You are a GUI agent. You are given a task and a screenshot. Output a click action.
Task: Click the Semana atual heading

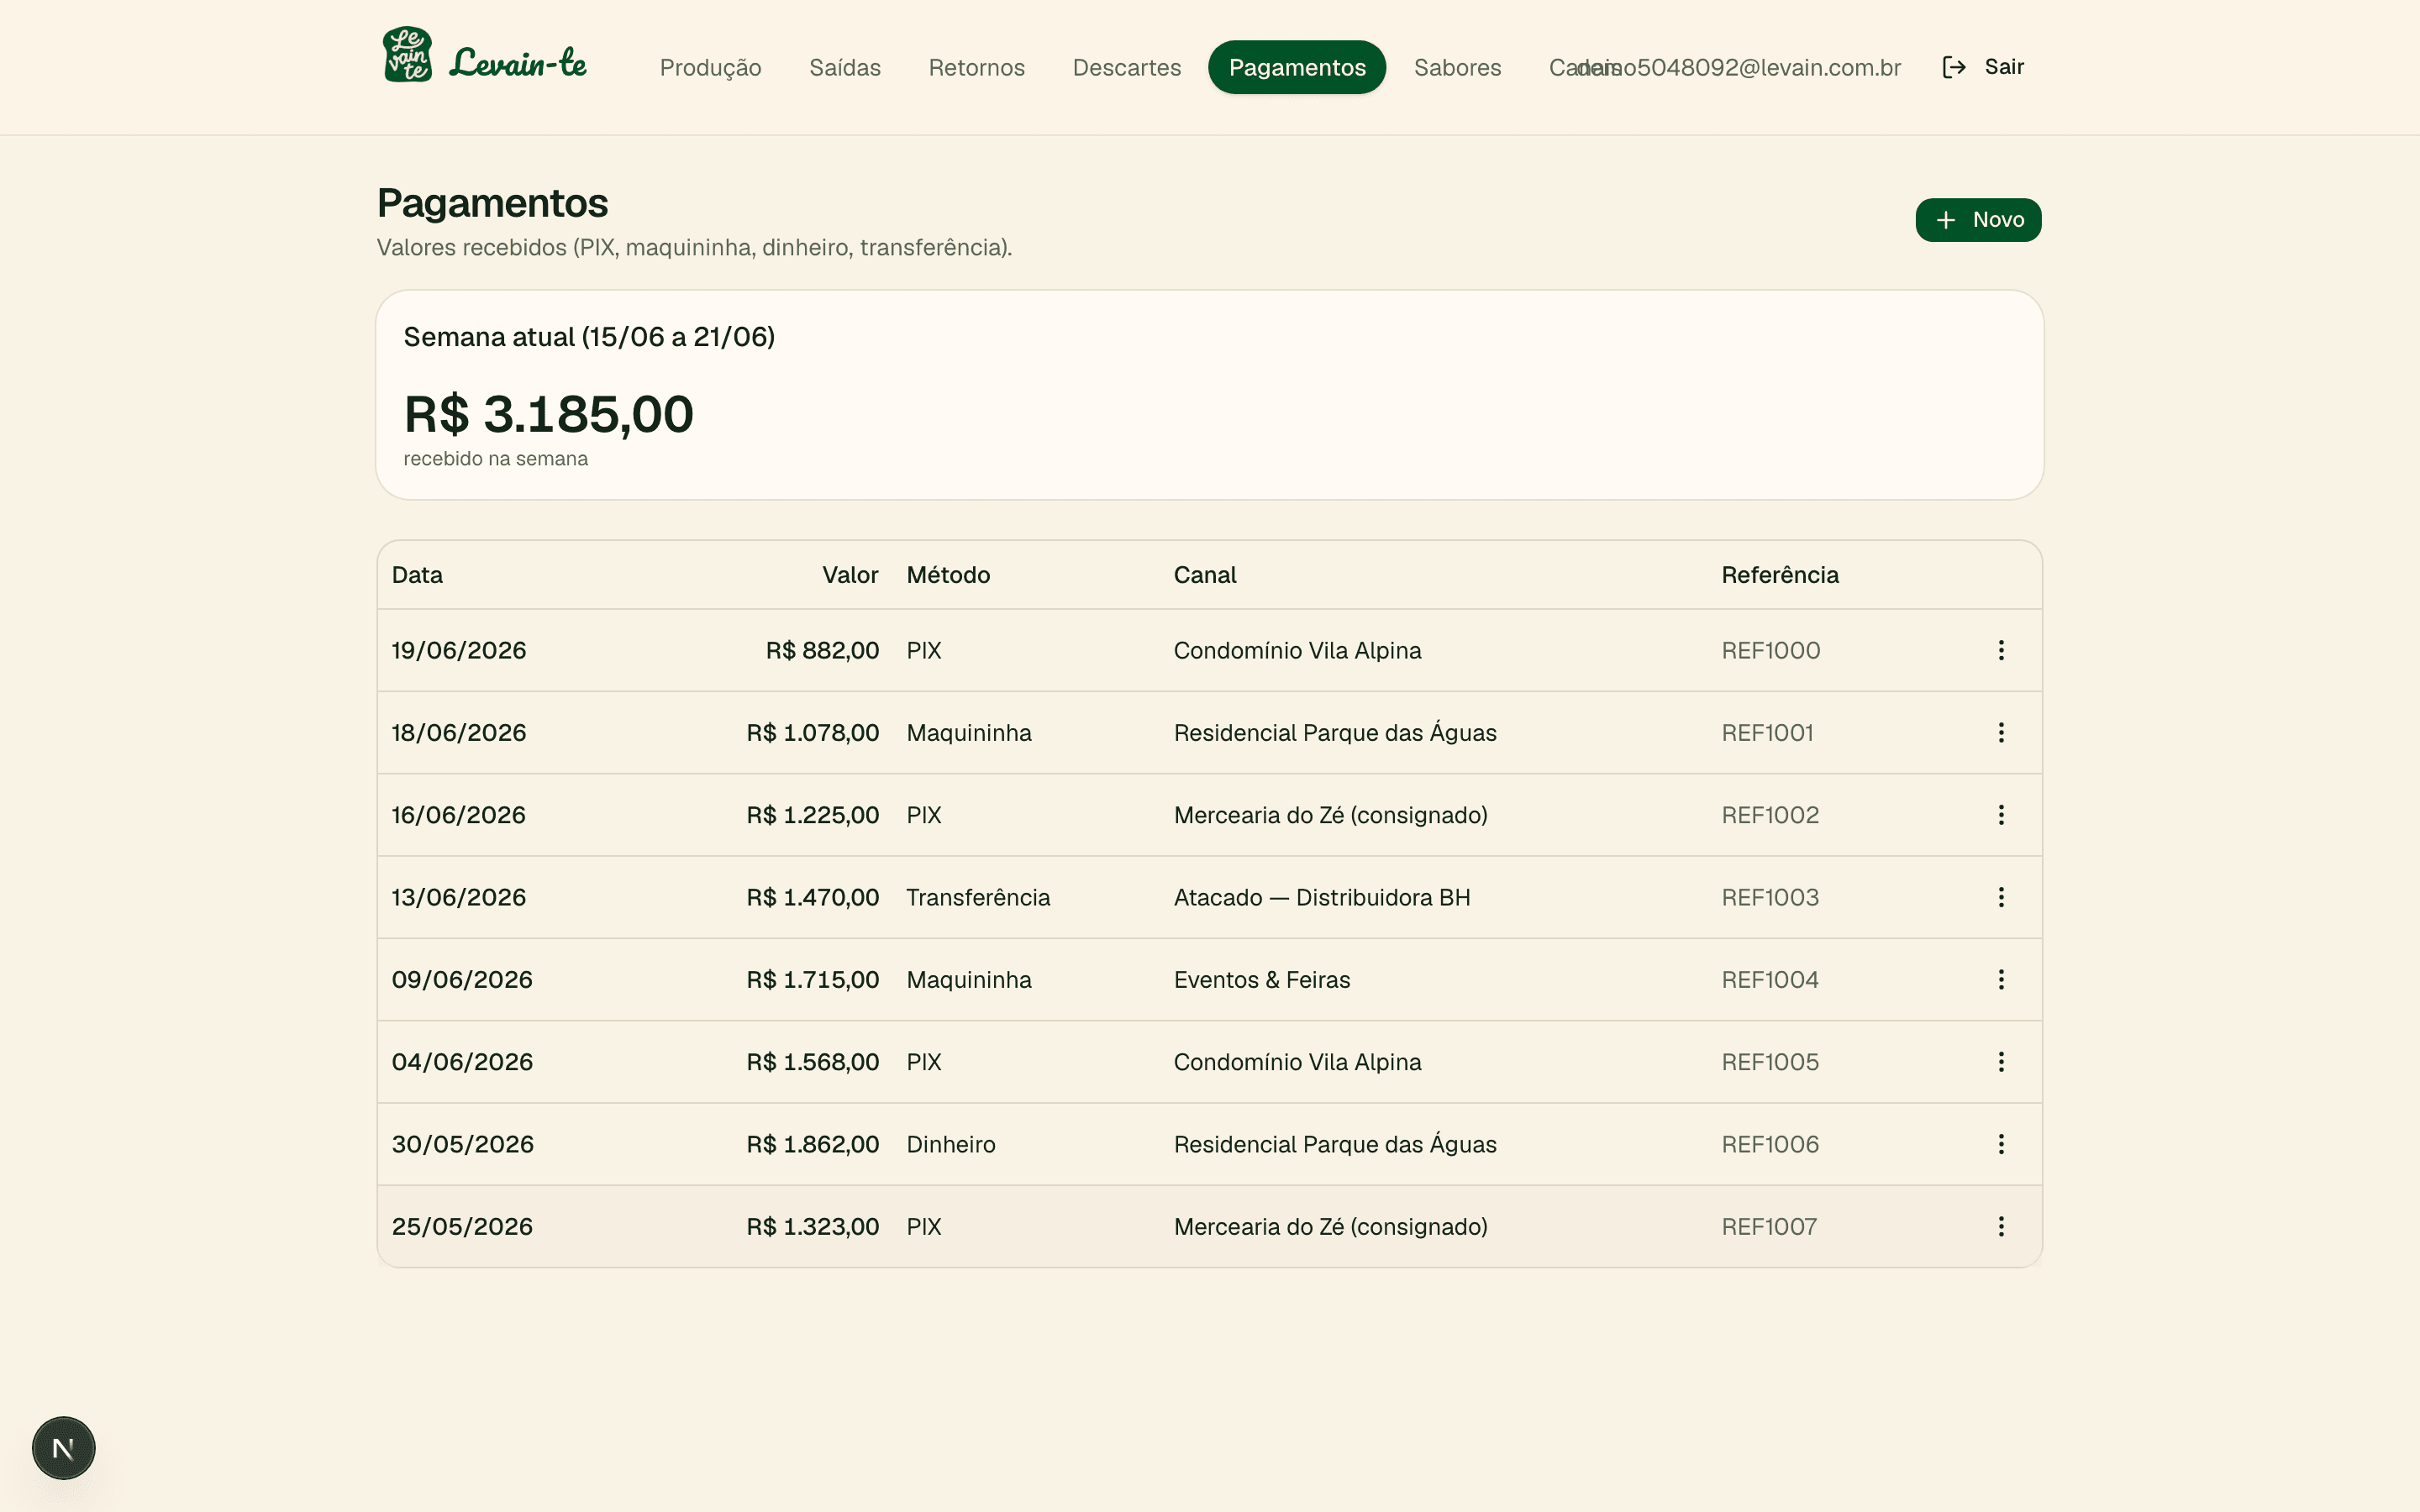pos(589,337)
